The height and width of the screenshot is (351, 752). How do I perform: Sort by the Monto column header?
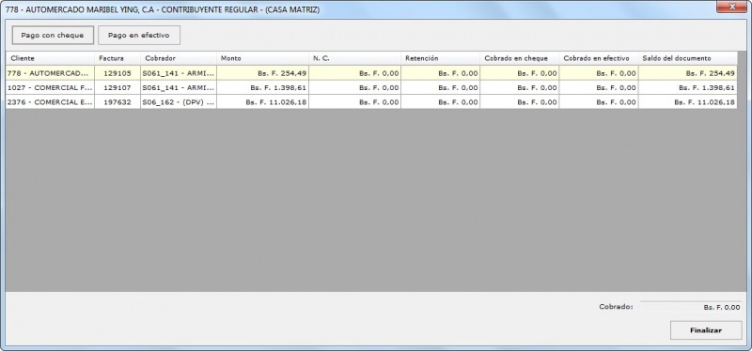(263, 58)
